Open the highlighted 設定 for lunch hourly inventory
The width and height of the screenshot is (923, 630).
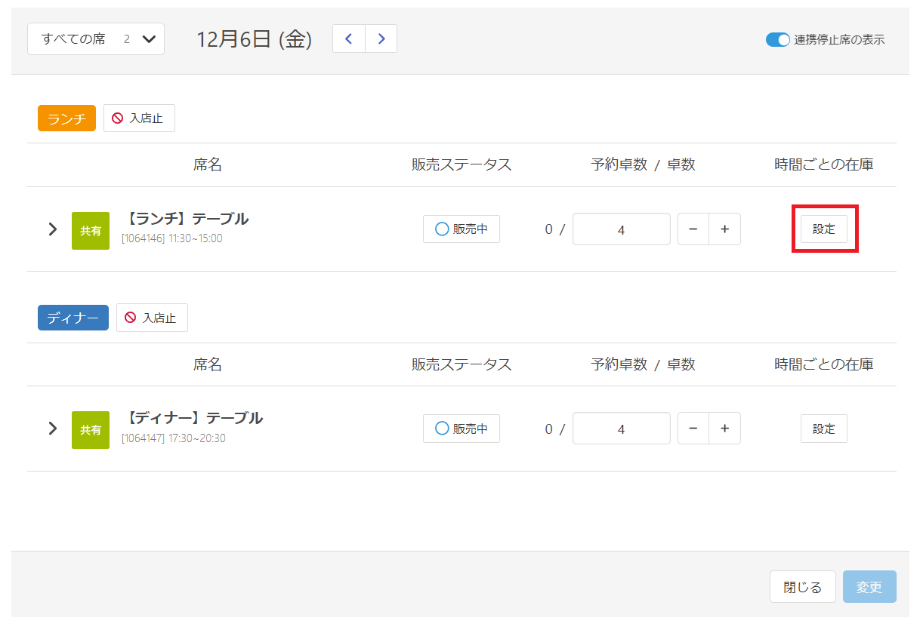click(823, 229)
